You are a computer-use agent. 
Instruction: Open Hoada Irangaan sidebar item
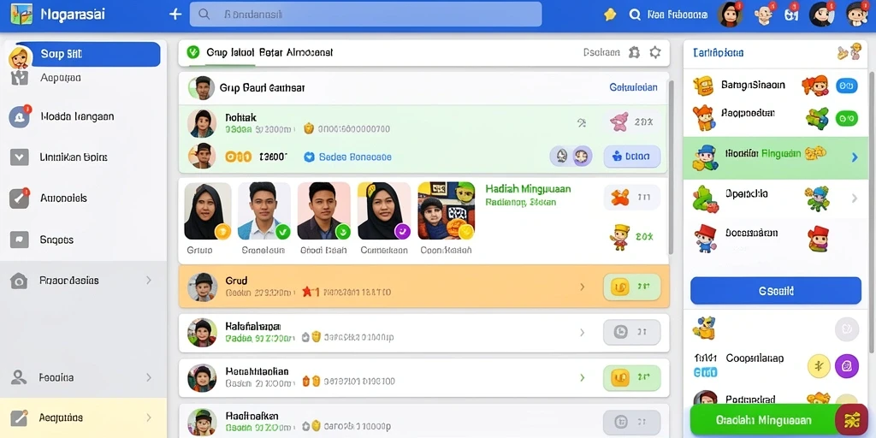pyautogui.click(x=77, y=116)
